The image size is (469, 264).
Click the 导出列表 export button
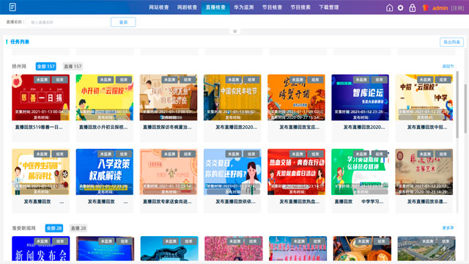(451, 43)
